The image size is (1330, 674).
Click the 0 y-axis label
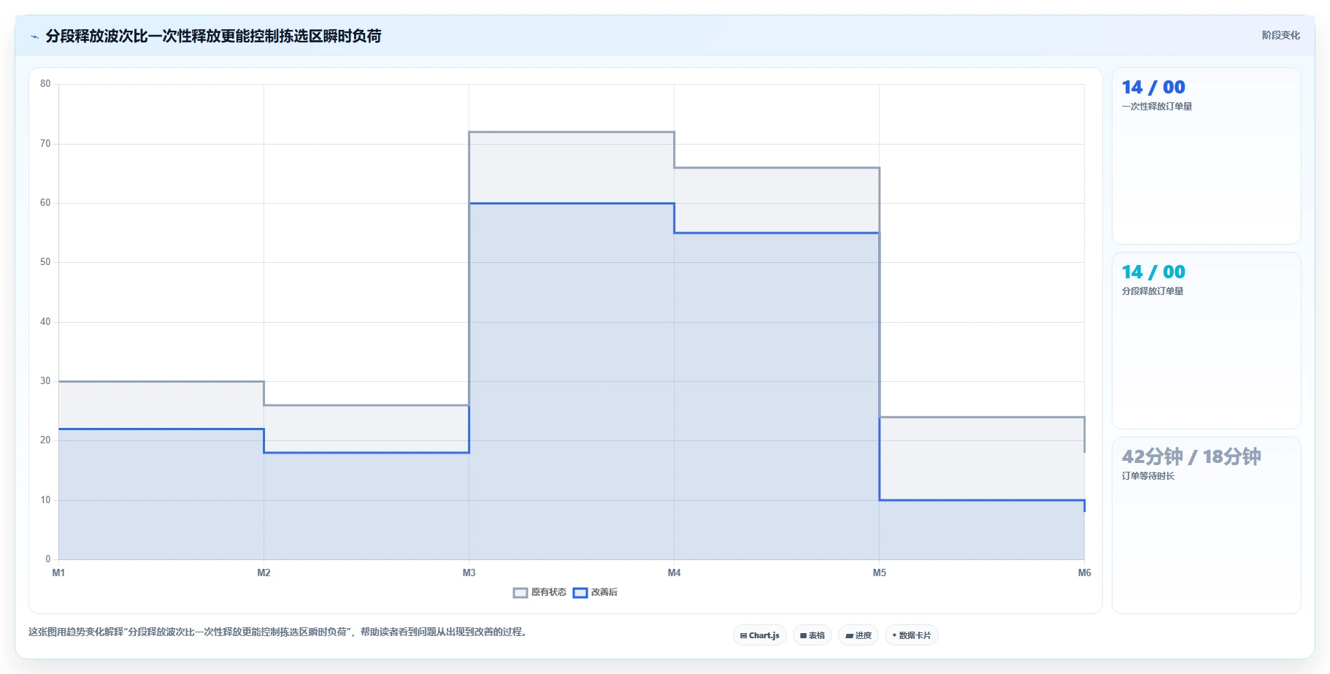(48, 559)
